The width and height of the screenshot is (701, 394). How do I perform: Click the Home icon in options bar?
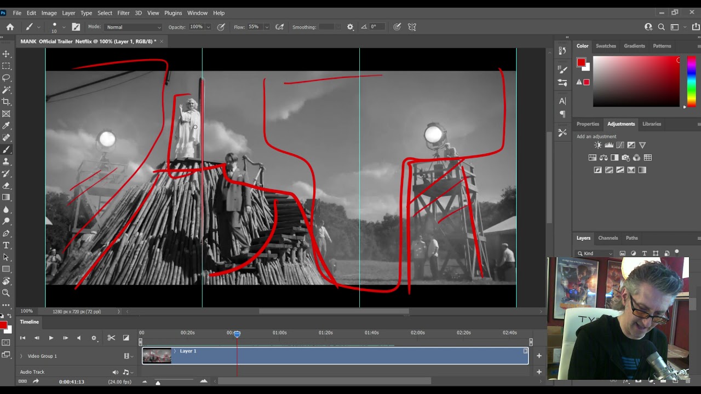tap(10, 27)
